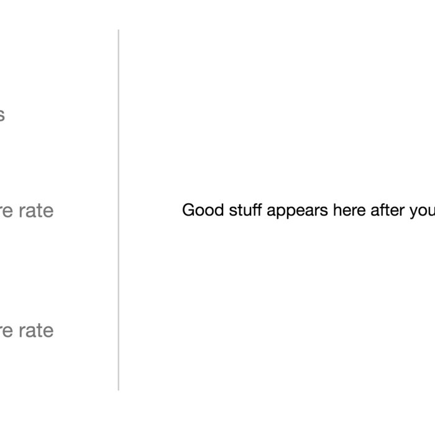Click the final "e" of the lower rate label
The width and height of the screenshot is (435, 435).
click(49, 331)
